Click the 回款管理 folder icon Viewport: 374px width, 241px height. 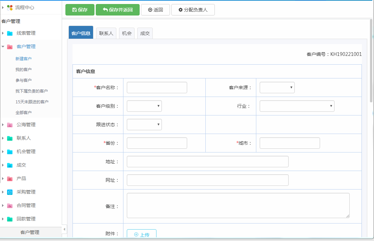point(10,219)
